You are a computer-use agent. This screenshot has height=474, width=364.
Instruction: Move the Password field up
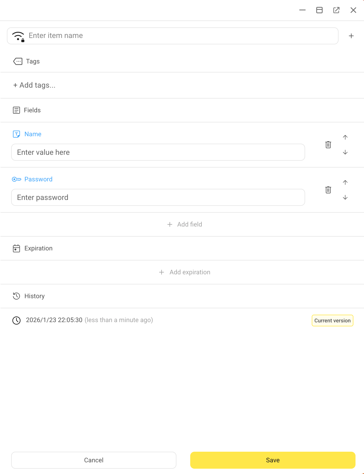(345, 182)
